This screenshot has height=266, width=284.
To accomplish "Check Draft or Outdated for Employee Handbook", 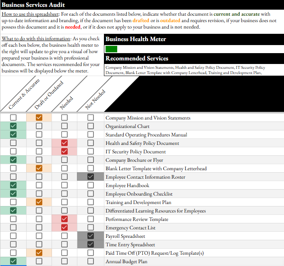I will click(x=39, y=185).
